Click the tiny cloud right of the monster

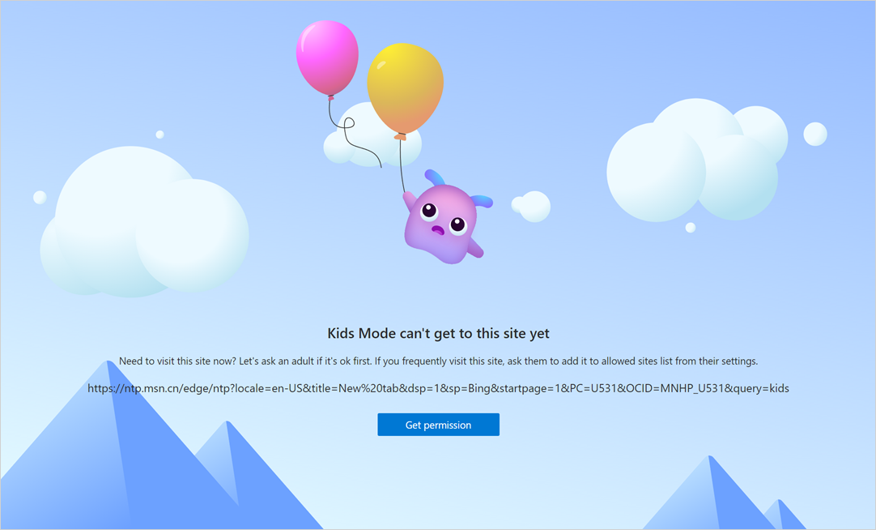(x=534, y=207)
